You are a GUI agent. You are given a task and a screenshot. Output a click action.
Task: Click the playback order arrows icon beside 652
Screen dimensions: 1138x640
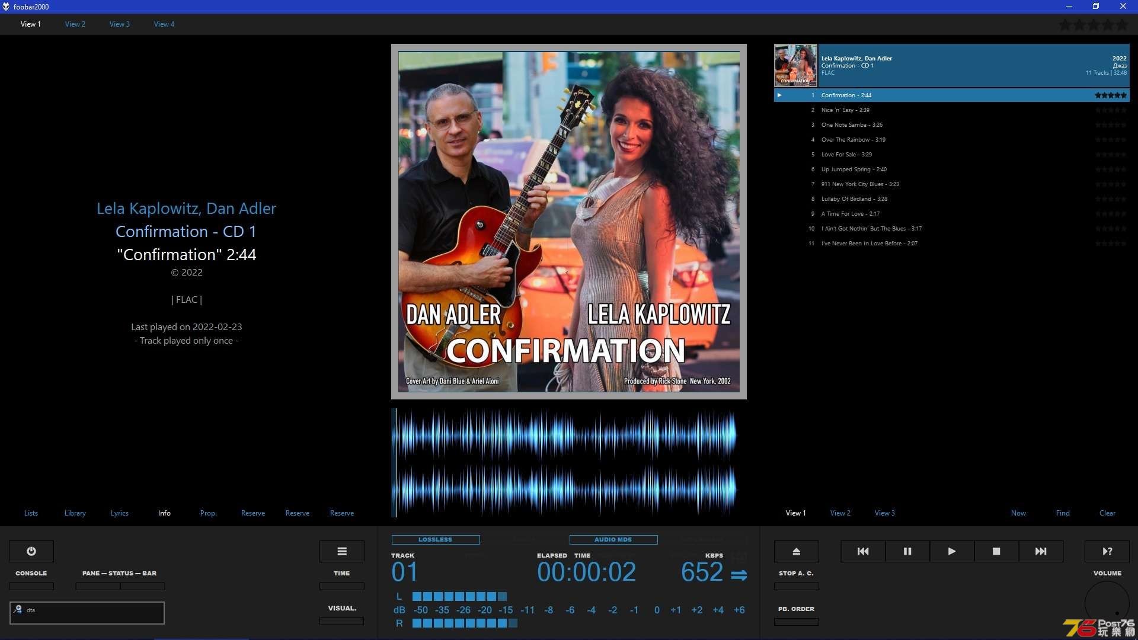(739, 575)
